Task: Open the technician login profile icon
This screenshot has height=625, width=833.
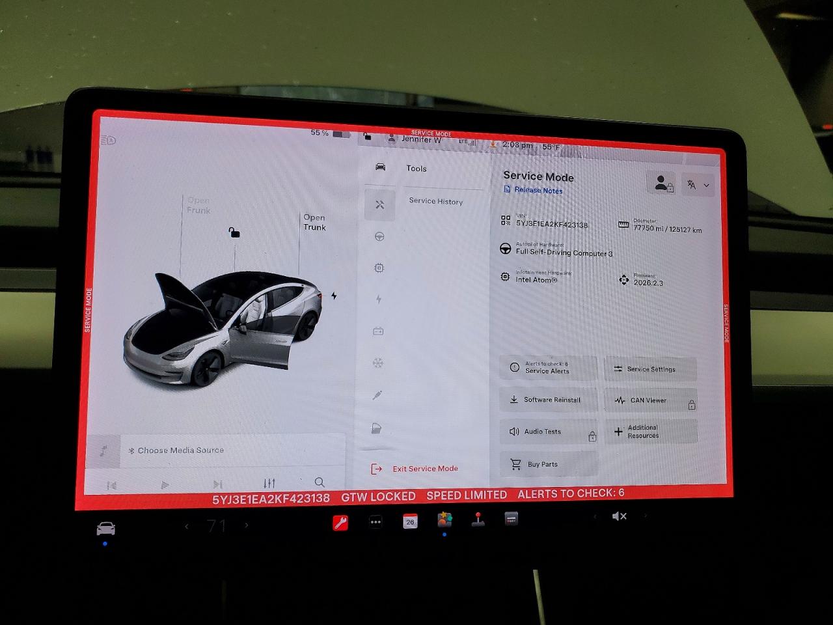Action: pyautogui.click(x=661, y=184)
